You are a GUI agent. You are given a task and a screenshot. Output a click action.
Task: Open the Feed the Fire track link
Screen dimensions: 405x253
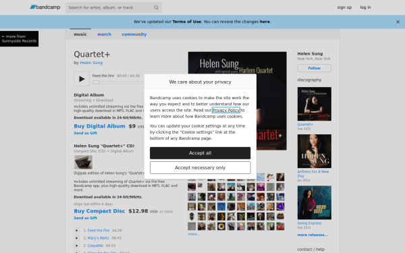coord(99,230)
